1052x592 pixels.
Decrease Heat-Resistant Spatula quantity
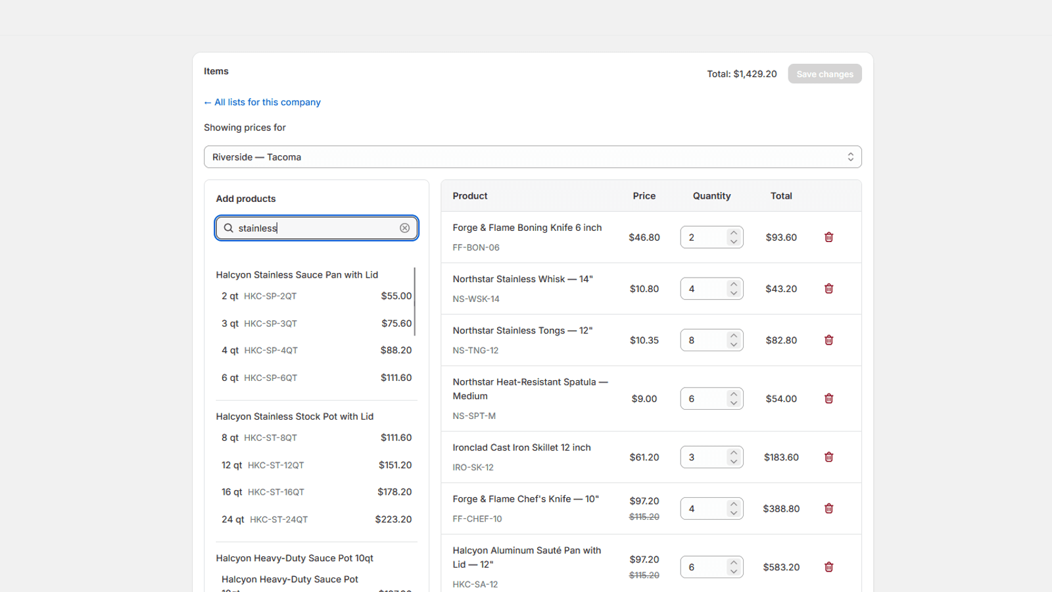click(734, 403)
